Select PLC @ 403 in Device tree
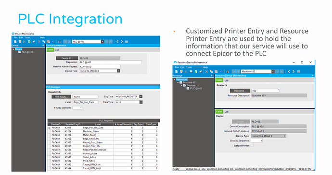The width and height of the screenshot is (332, 175). [x=27, y=52]
